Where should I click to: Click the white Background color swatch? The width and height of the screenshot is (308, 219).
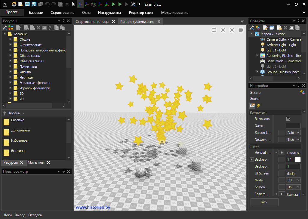coord(298,159)
